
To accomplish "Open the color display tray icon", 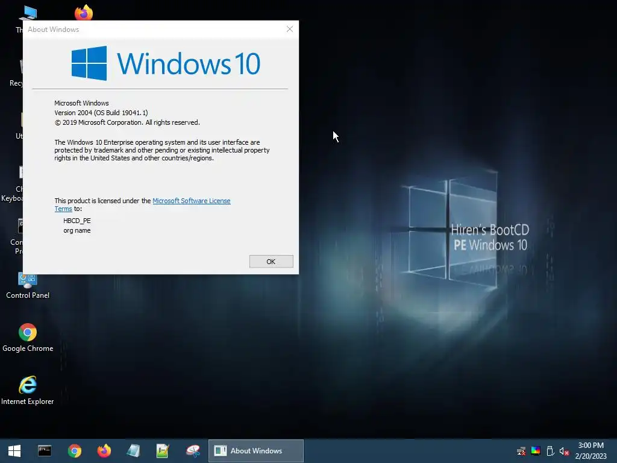I will [536, 451].
